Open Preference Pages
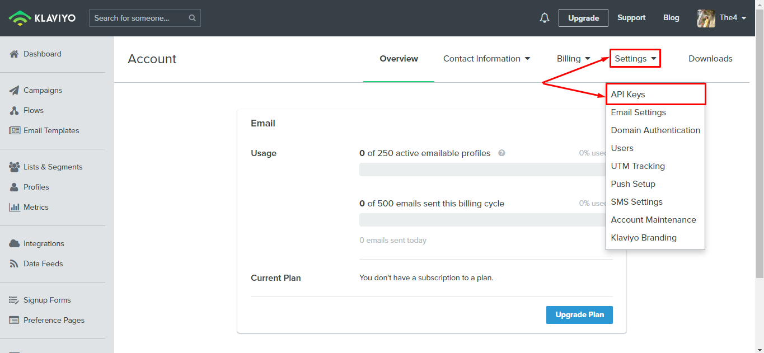 [54, 321]
